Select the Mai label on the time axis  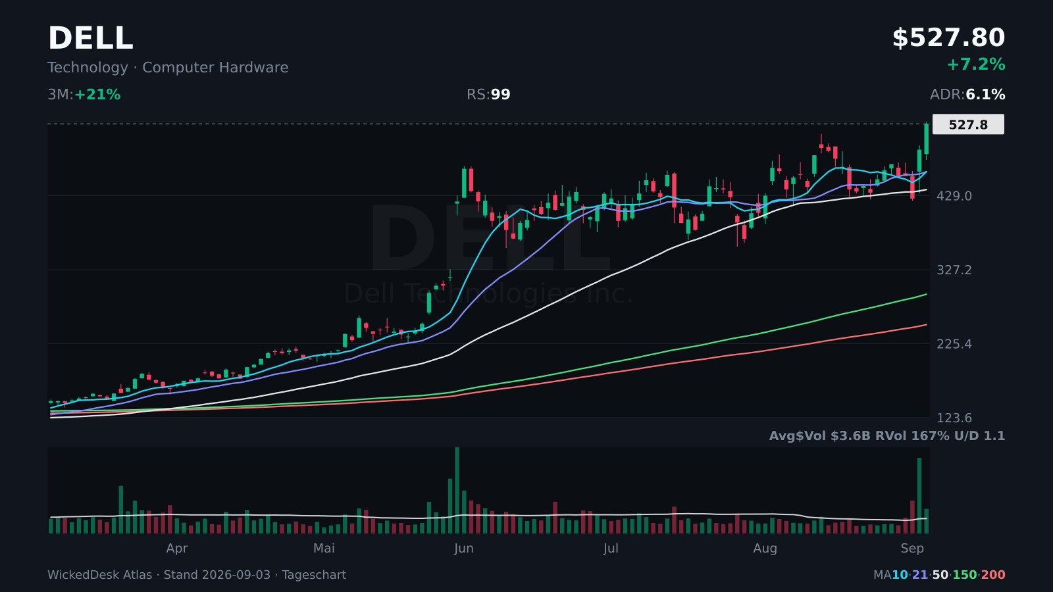(324, 549)
